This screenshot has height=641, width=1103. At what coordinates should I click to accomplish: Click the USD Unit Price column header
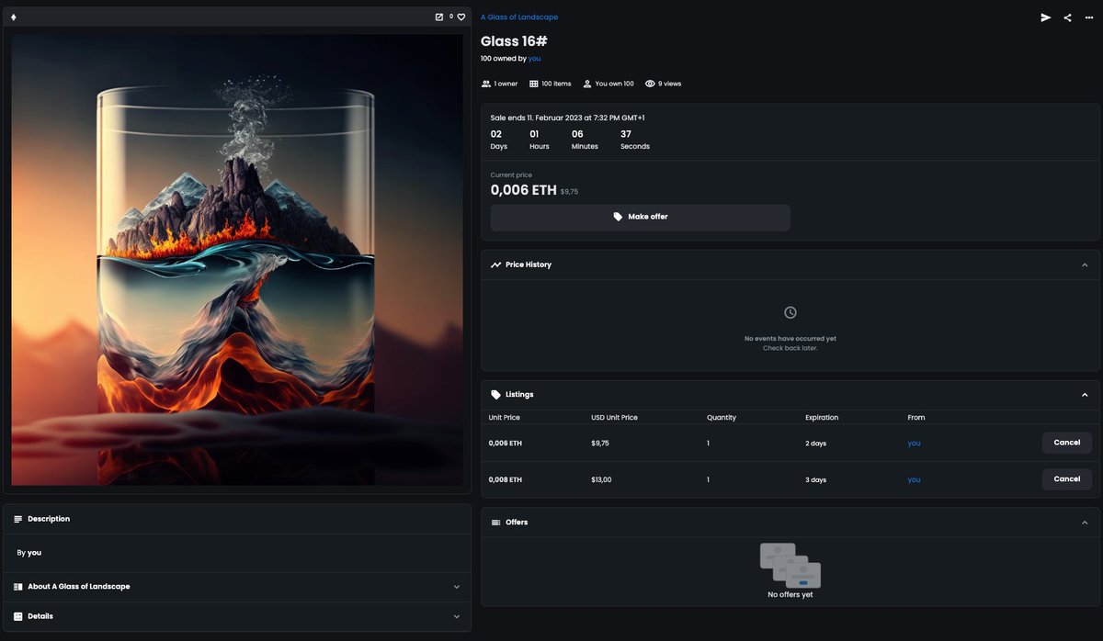tap(614, 418)
